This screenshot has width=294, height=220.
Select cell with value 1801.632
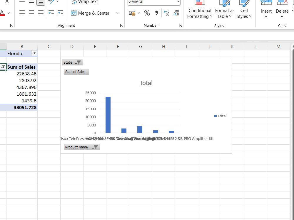22,94
